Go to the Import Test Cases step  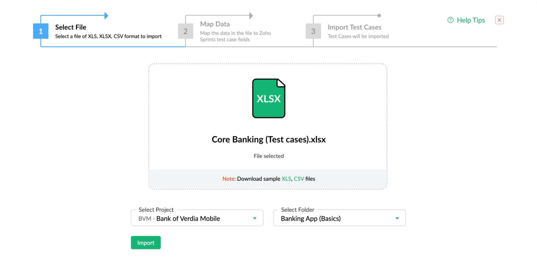pos(354,27)
